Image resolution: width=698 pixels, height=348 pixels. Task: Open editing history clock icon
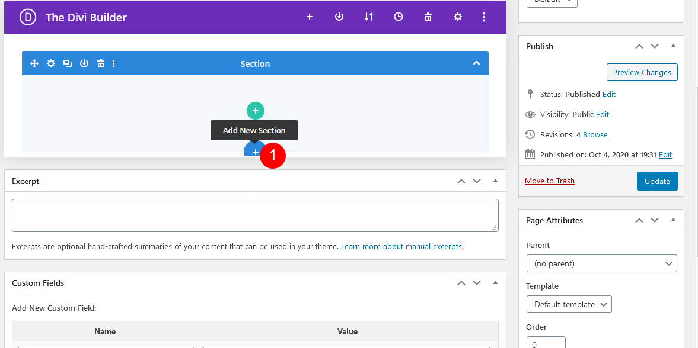click(x=399, y=17)
